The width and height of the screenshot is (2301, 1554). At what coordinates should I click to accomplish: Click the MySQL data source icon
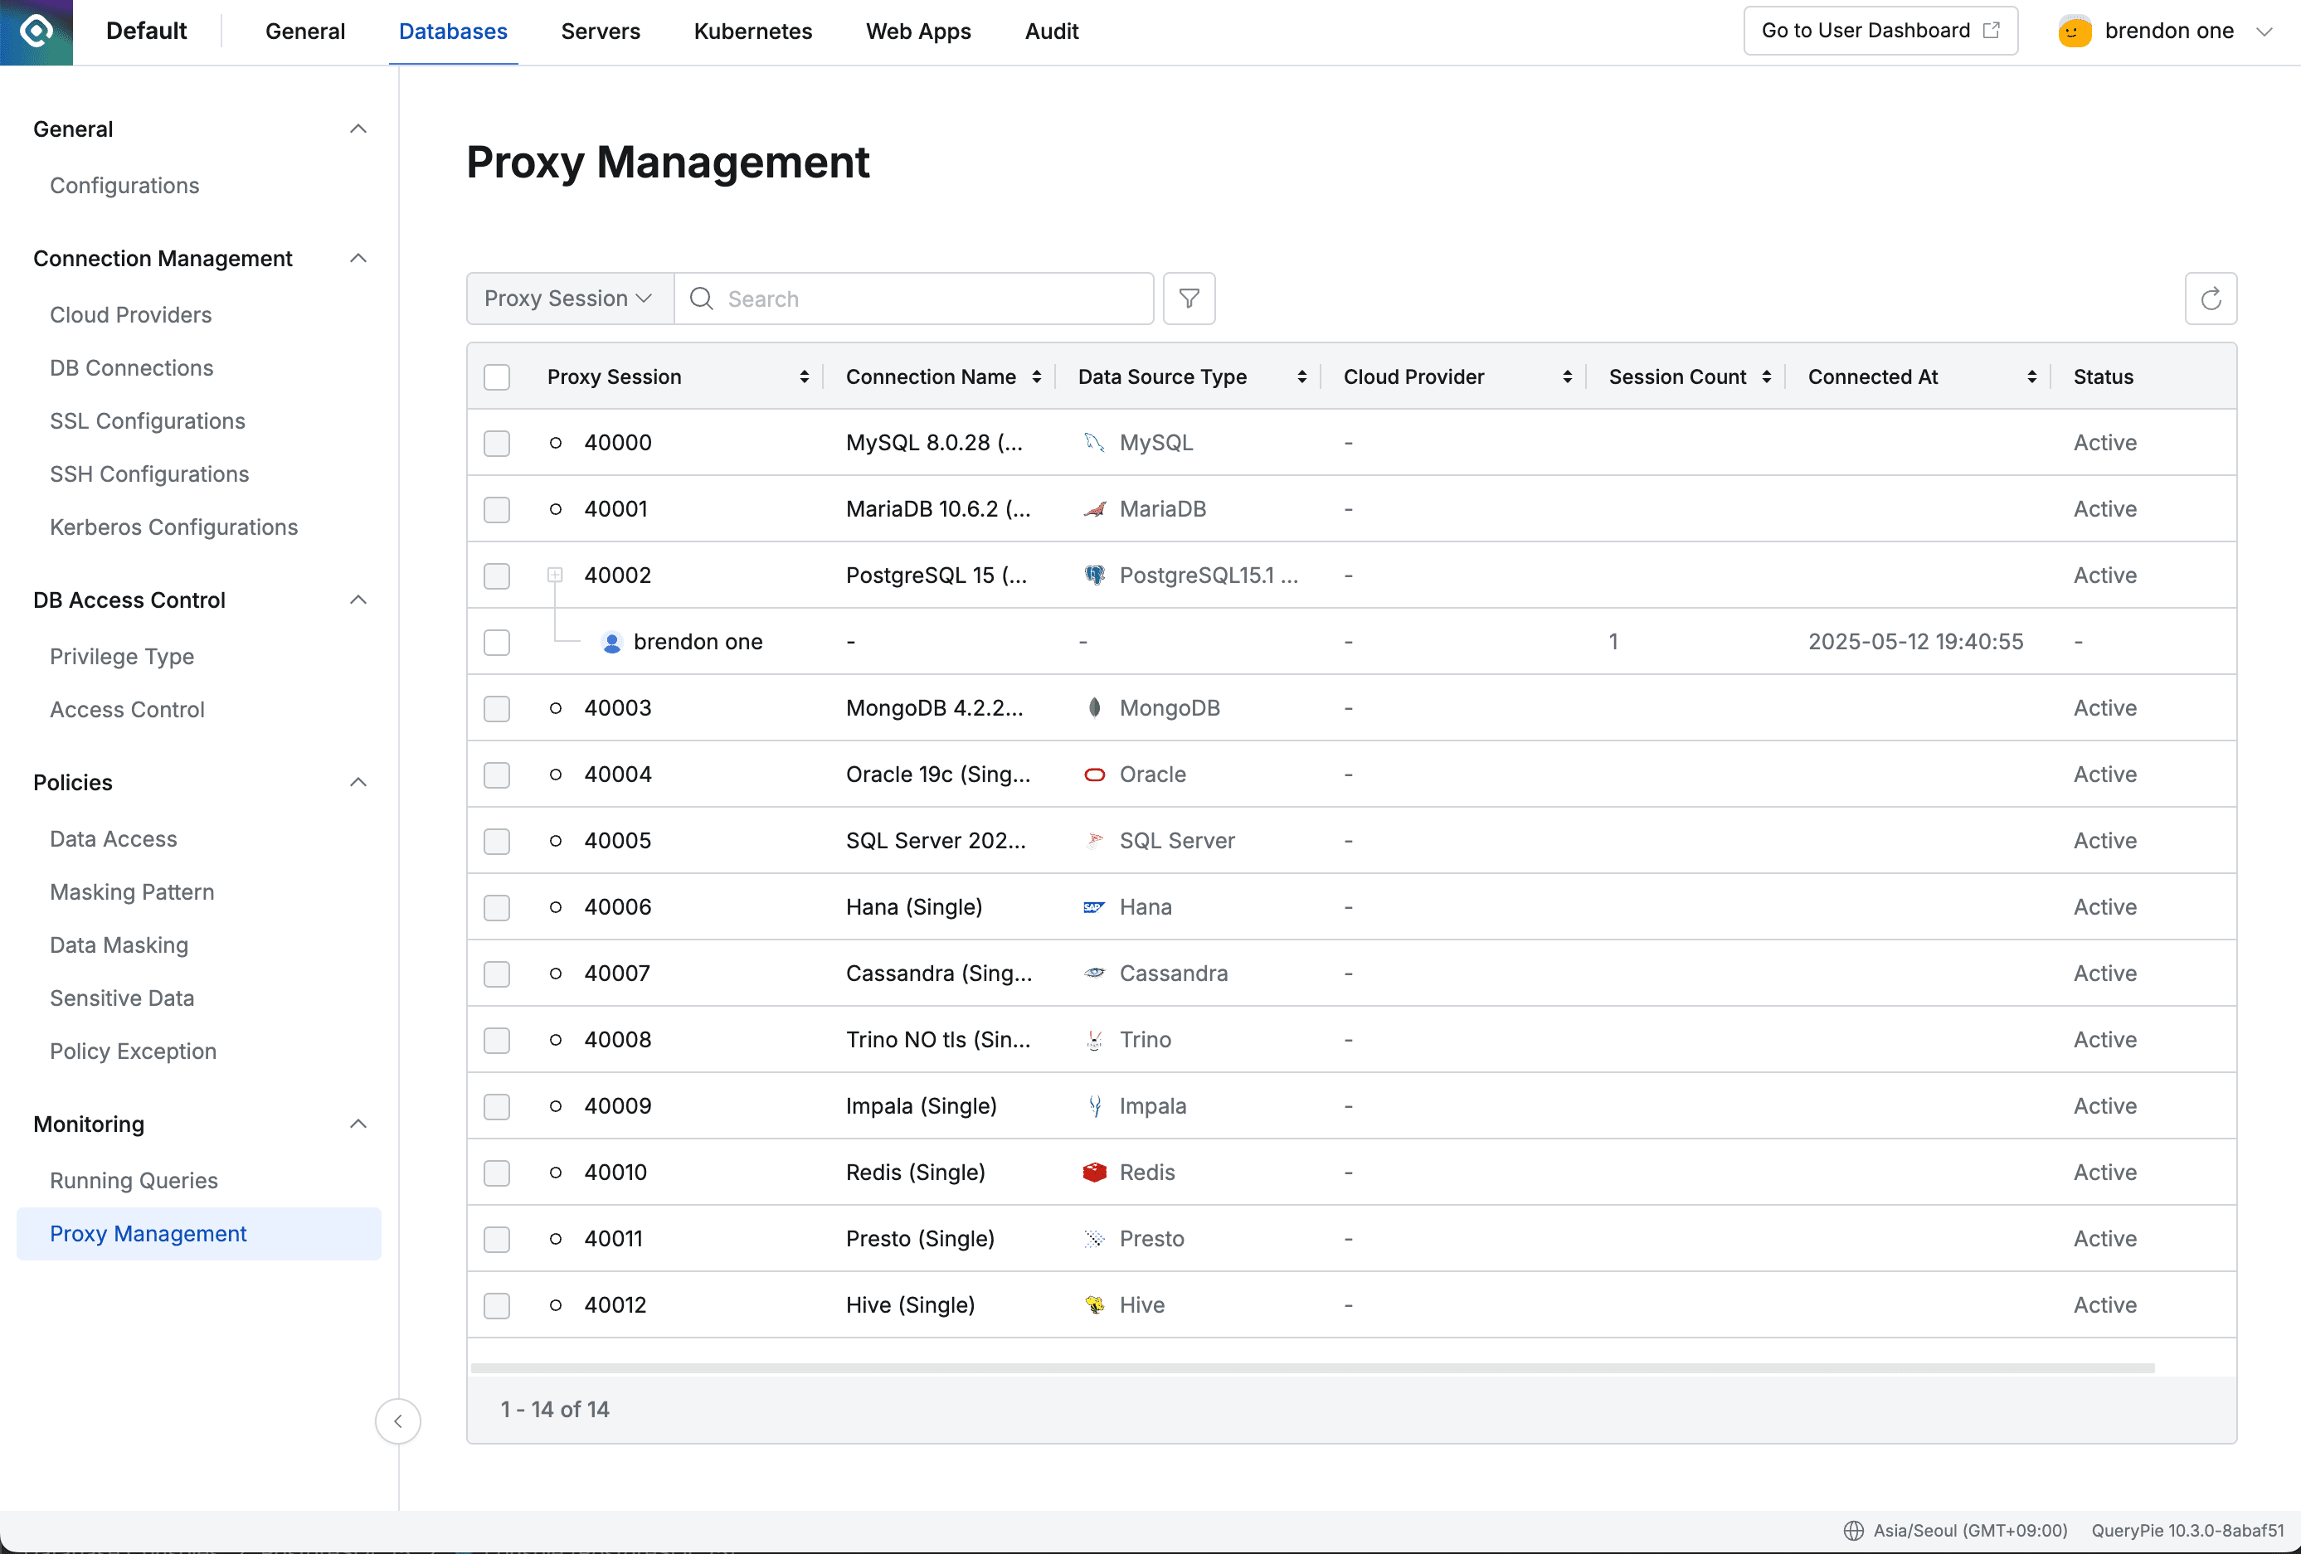click(x=1094, y=443)
